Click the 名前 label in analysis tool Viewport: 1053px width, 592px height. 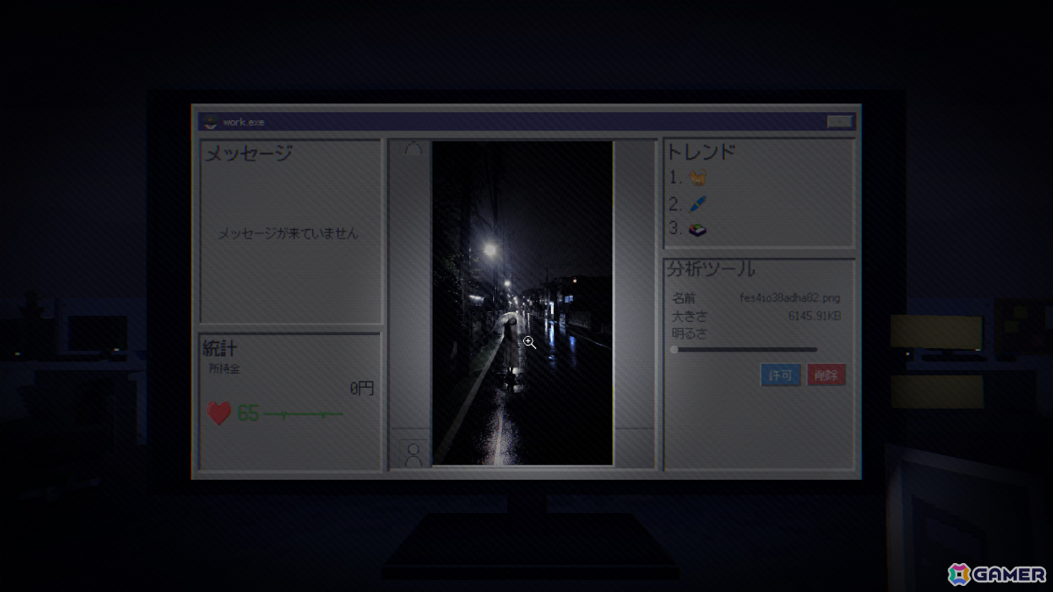684,298
